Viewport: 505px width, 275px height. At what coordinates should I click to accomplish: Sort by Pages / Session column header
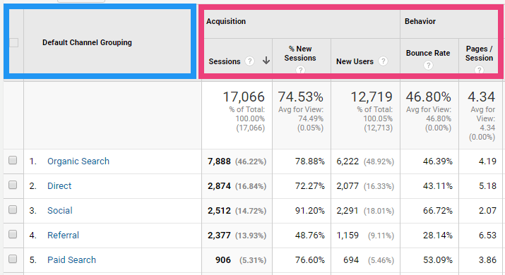[x=480, y=54]
